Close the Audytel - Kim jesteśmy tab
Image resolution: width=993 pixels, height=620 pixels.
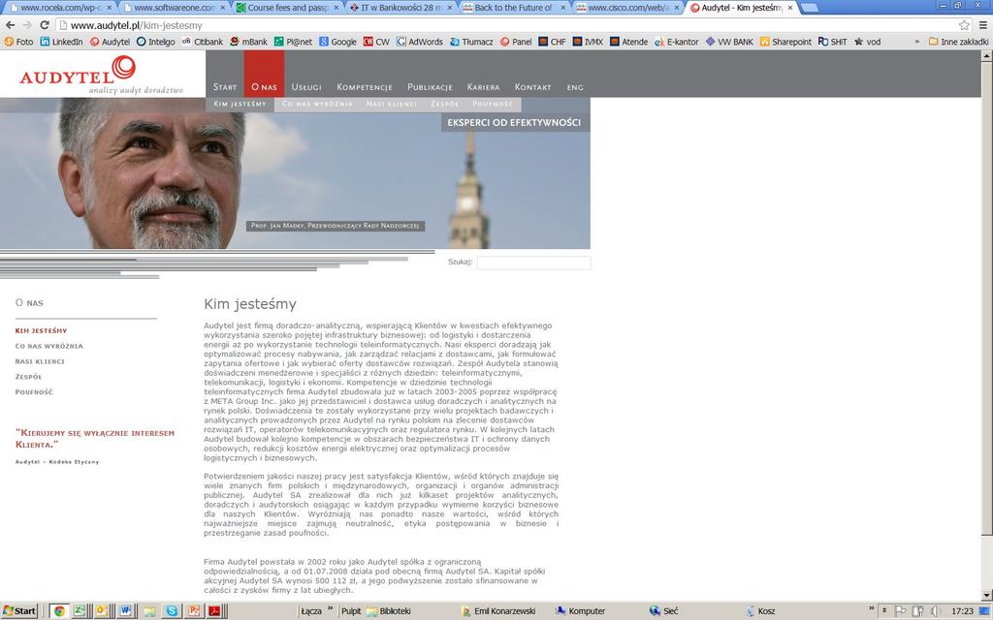(789, 8)
